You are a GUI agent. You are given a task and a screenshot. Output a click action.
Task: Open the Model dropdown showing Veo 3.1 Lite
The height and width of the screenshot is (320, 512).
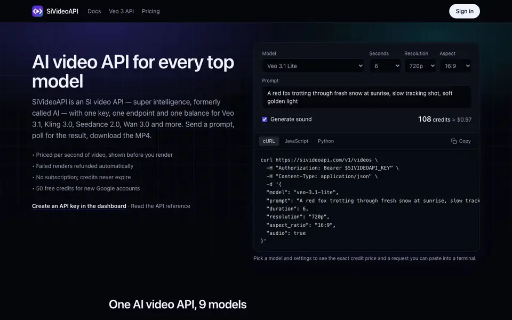pyautogui.click(x=313, y=66)
